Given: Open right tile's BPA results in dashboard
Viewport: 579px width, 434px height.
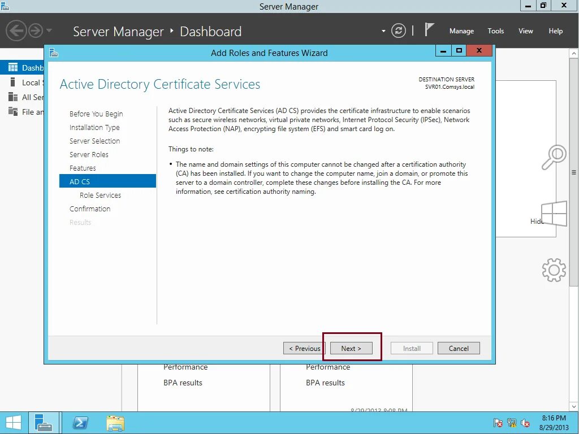Looking at the screenshot, I should (x=325, y=383).
